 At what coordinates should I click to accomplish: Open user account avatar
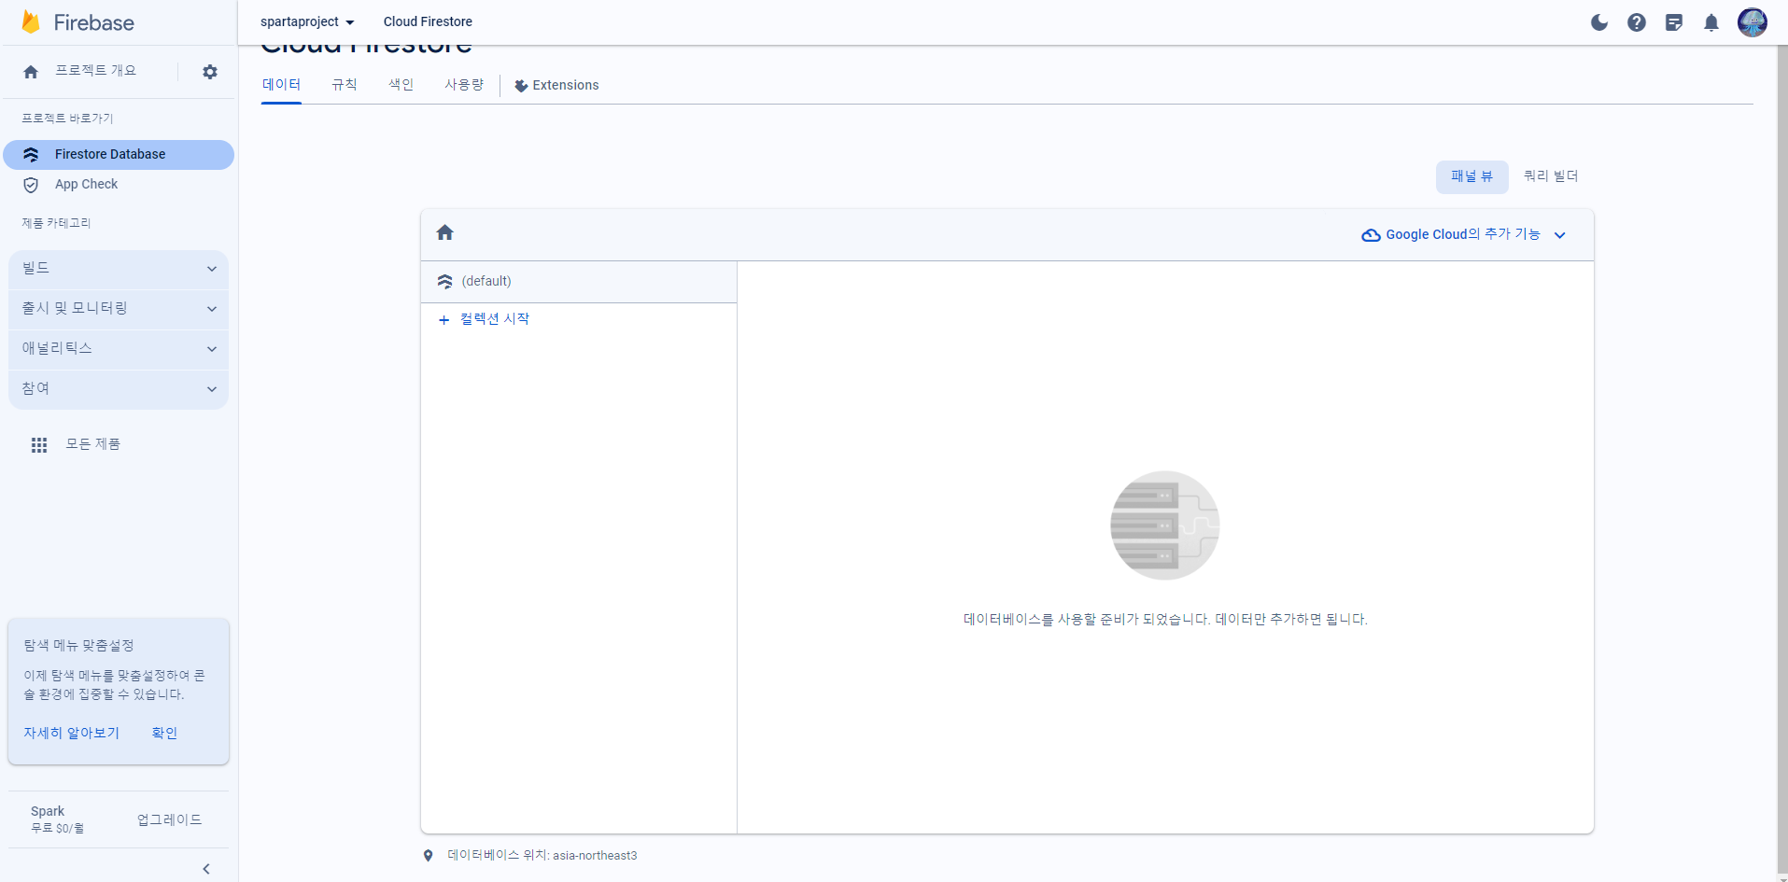(x=1753, y=22)
